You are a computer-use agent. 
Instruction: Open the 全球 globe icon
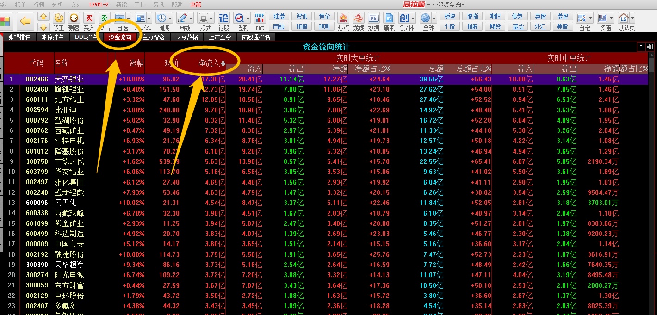click(425, 18)
